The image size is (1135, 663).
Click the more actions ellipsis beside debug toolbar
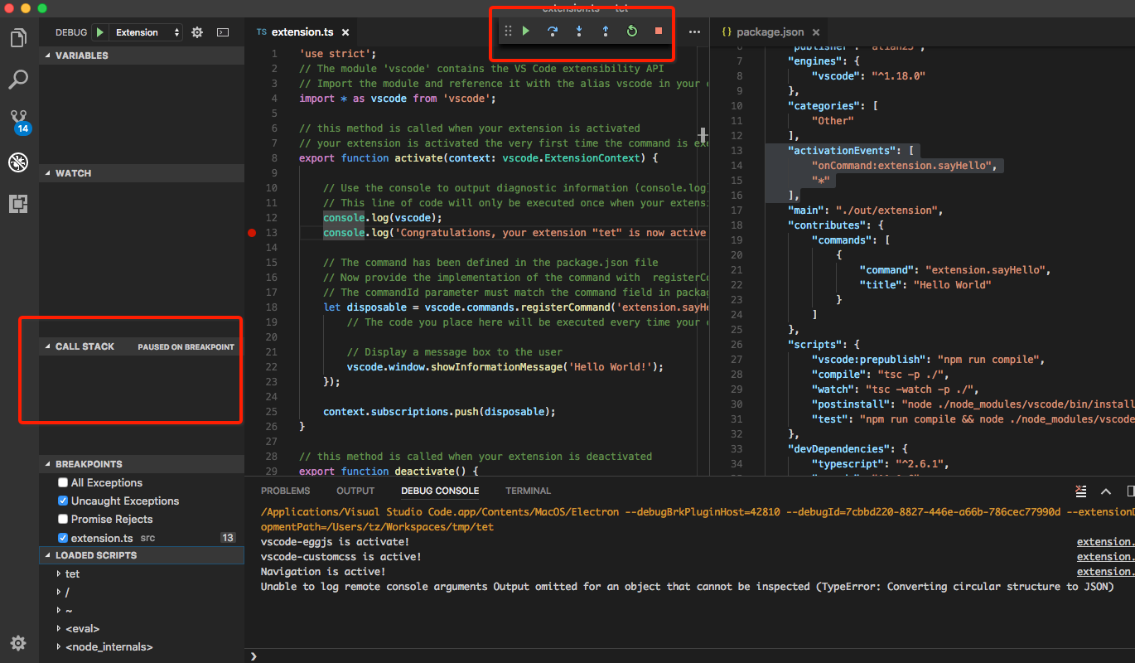point(694,31)
